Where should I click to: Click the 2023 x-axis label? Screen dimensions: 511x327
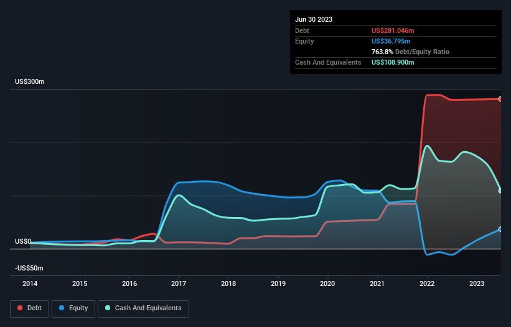tap(476, 283)
